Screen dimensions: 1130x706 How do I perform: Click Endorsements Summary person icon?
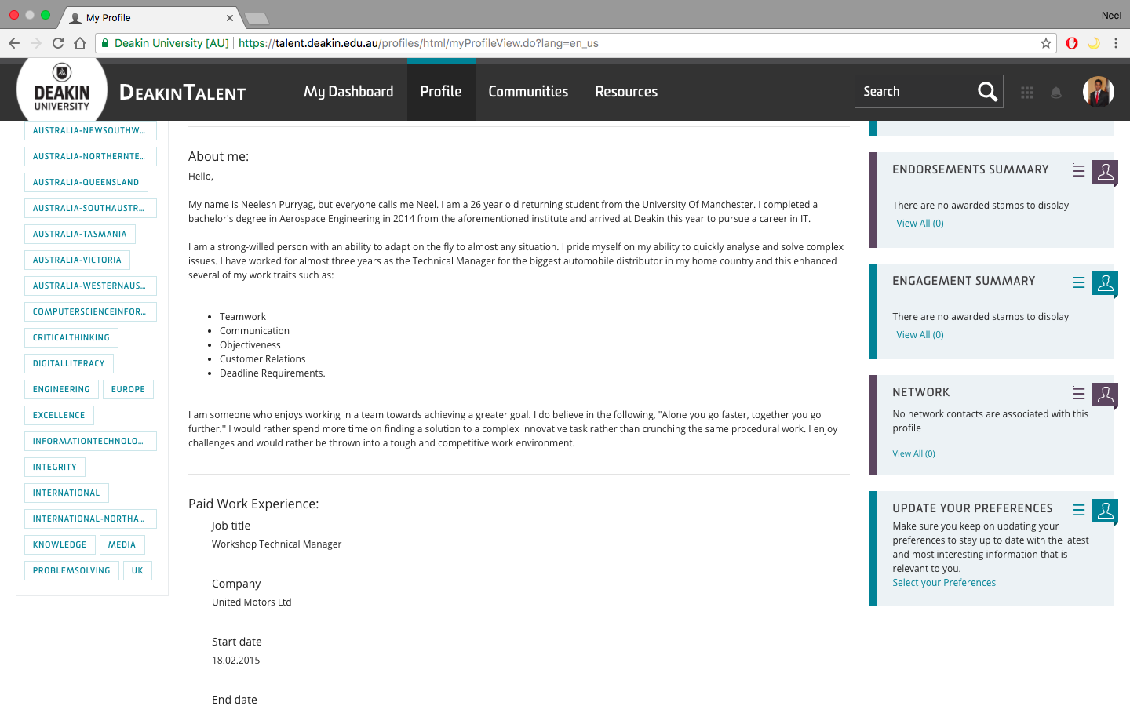1105,172
